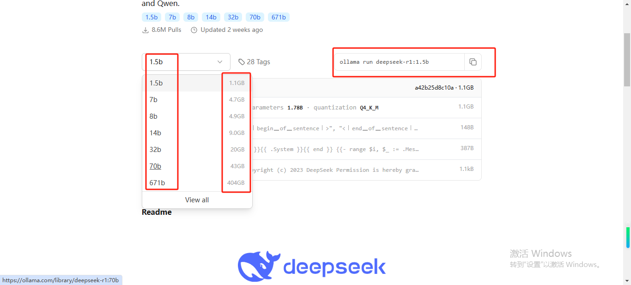Click the 43GB size label

pyautogui.click(x=237, y=166)
